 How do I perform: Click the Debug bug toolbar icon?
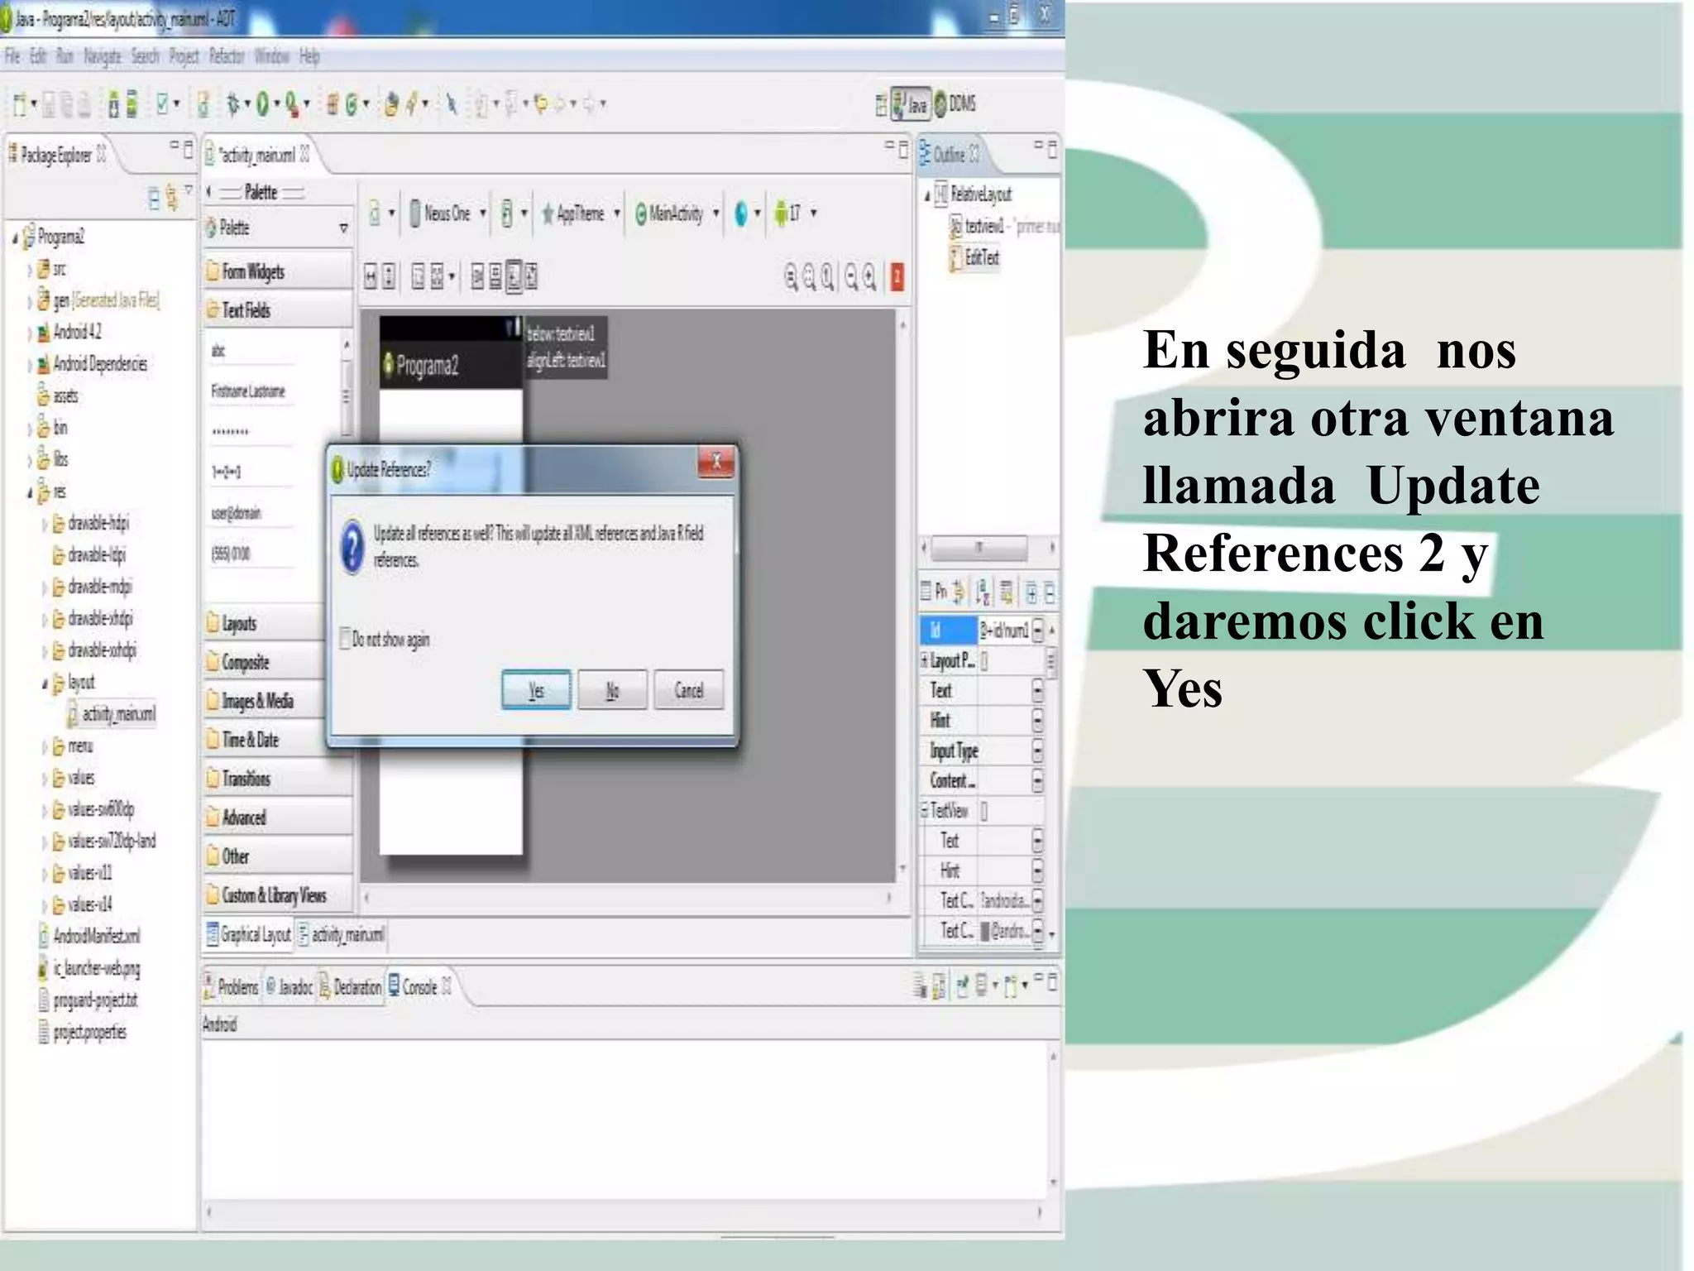tap(234, 104)
